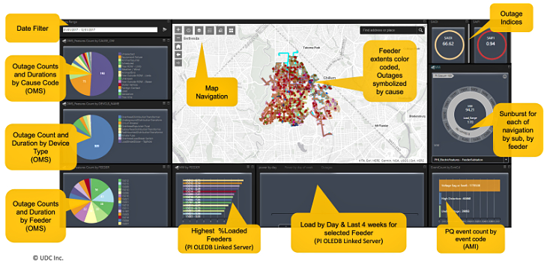The height and width of the screenshot is (276, 547).
Task: Click the Voltage Sag or Swell bar
Action: pyautogui.click(x=470, y=185)
